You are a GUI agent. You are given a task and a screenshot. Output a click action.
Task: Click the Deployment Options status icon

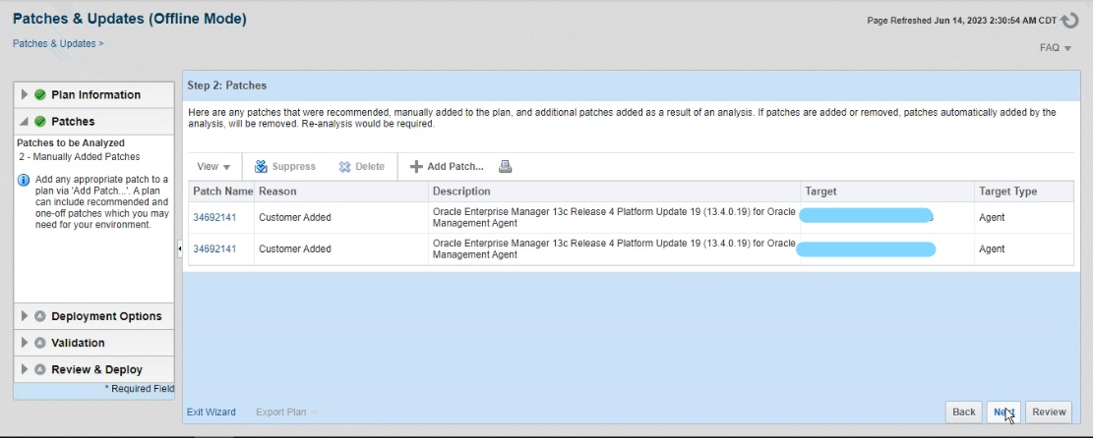(39, 316)
